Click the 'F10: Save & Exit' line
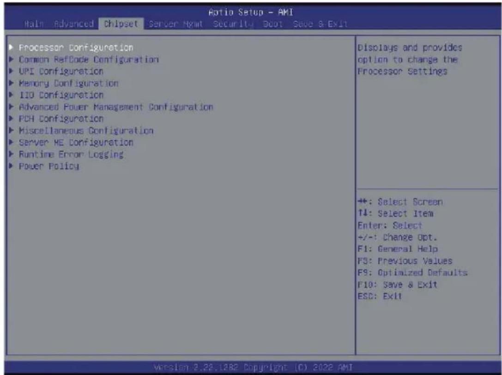The width and height of the screenshot is (502, 375). tap(397, 284)
